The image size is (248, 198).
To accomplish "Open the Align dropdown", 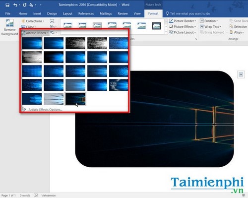I will pos(237,32).
